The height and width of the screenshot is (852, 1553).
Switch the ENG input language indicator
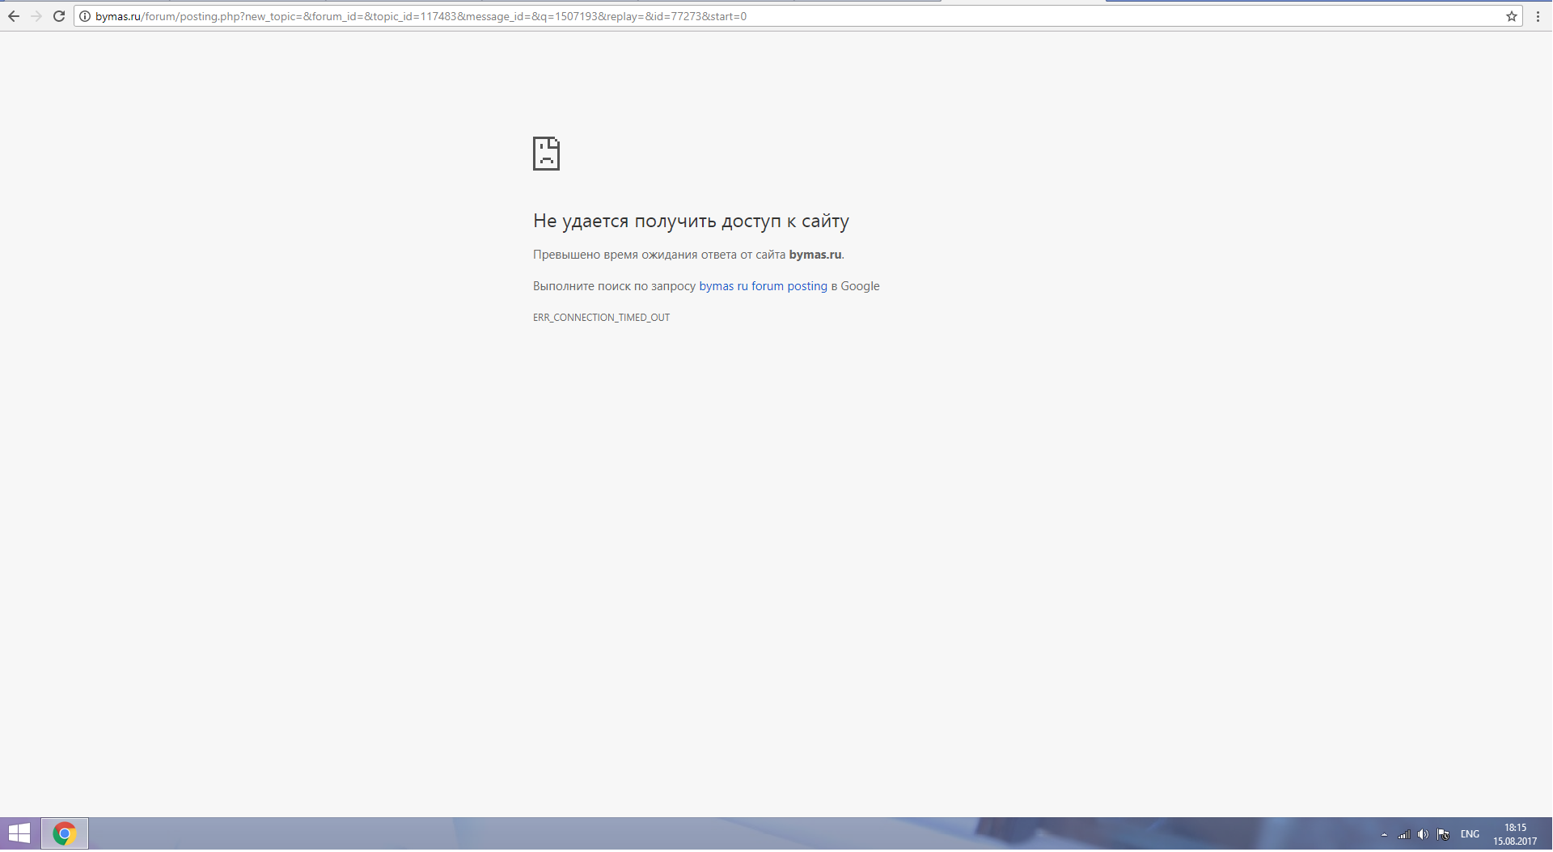pyautogui.click(x=1470, y=834)
